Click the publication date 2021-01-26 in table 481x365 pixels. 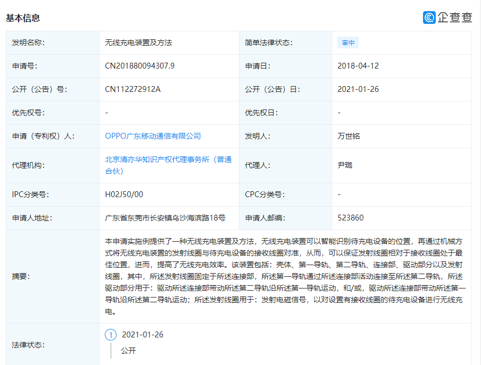pos(358,89)
